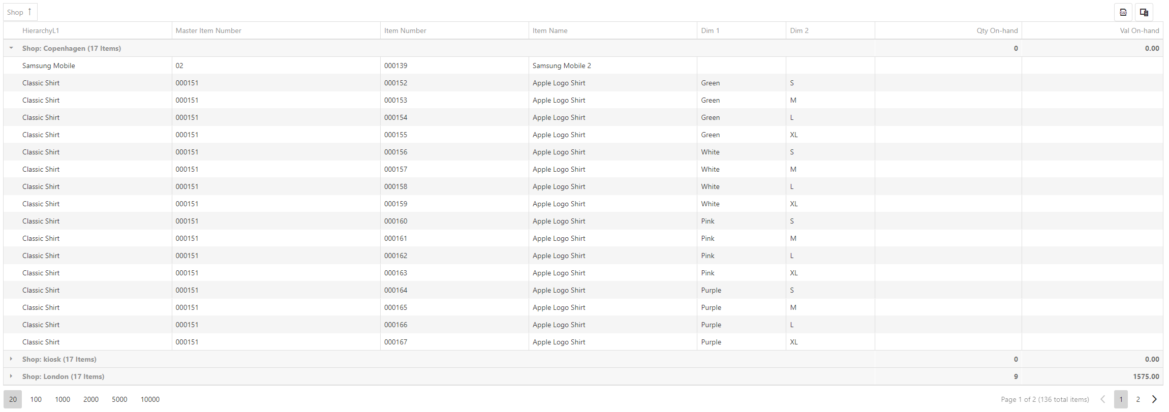Click London group quantity 9
Viewport: 1169px width, 412px height.
point(1016,376)
